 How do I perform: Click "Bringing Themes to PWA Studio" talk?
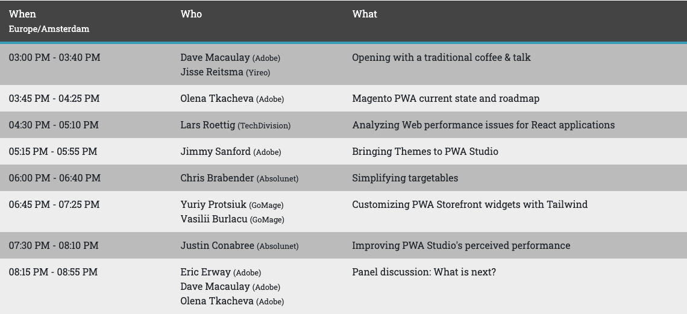point(425,151)
